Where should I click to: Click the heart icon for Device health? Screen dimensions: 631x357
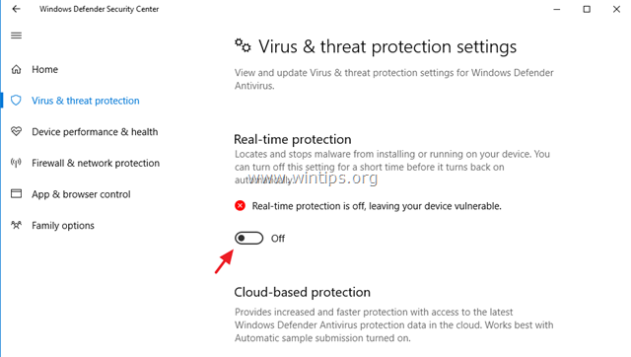(x=16, y=131)
